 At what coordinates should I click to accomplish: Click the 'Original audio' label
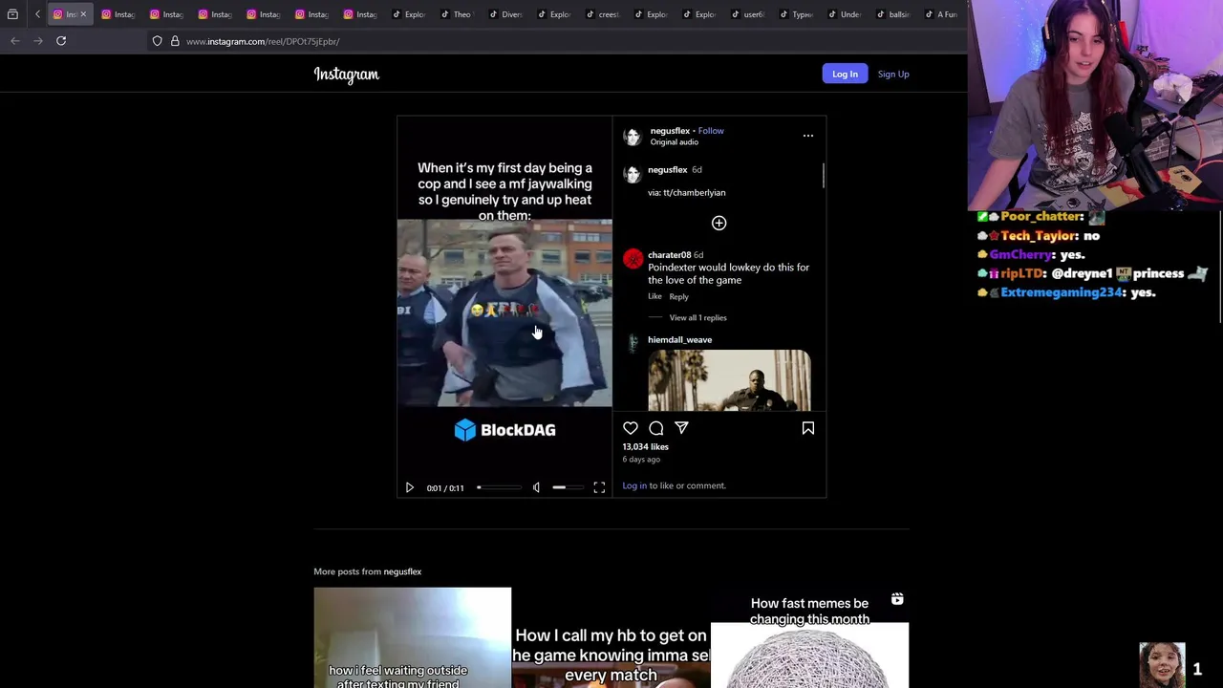(x=675, y=142)
